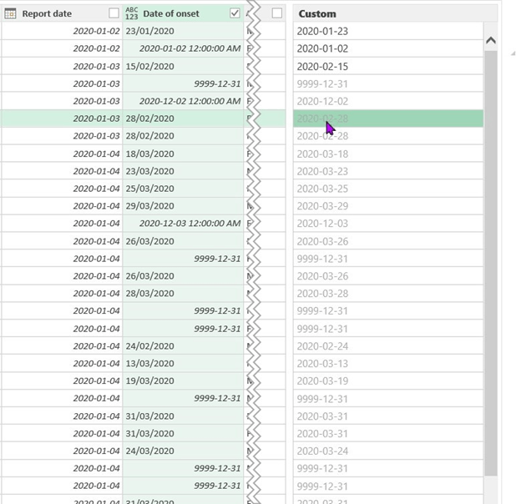Tick the Report date column checkbox
The width and height of the screenshot is (516, 504).
(x=114, y=13)
